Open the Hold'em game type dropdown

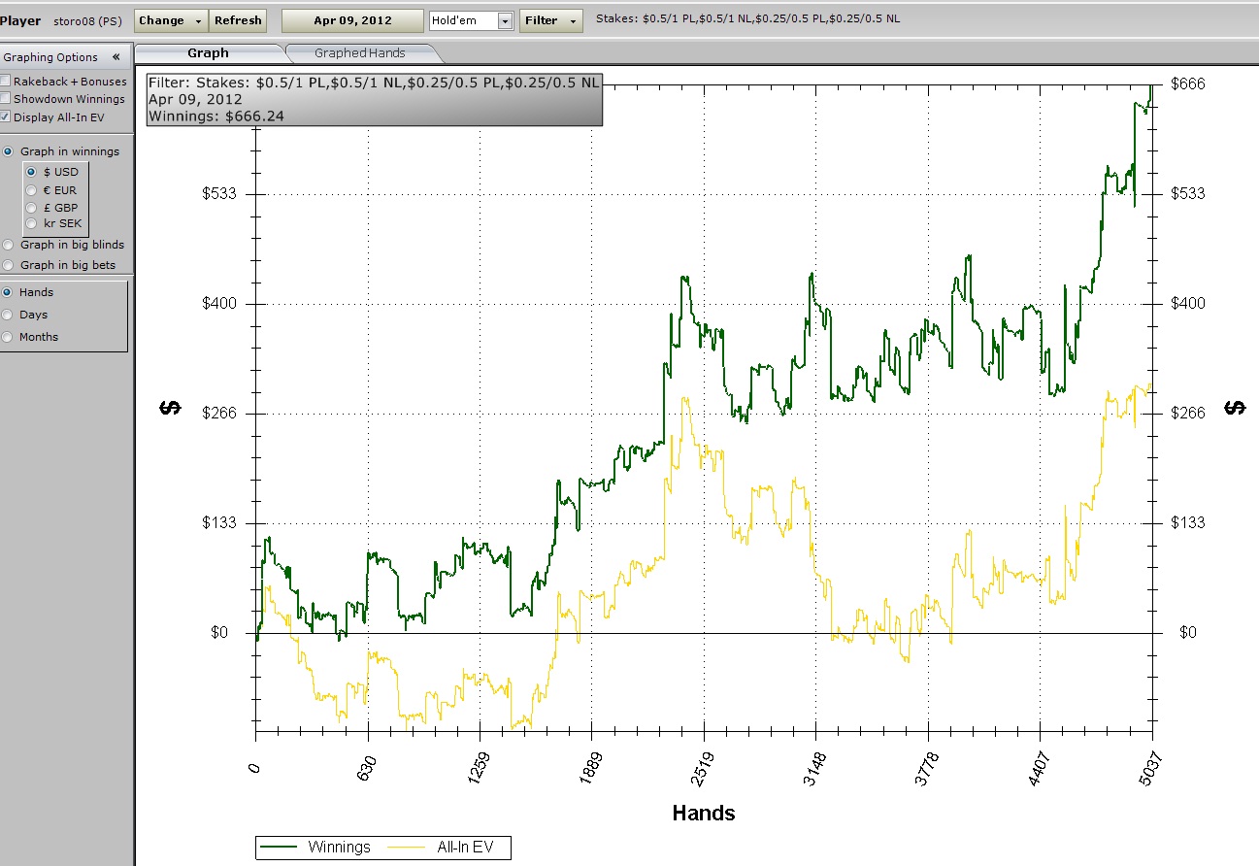505,21
